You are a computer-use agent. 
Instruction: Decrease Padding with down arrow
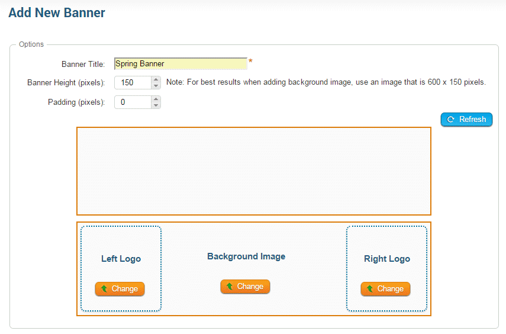[x=156, y=106]
